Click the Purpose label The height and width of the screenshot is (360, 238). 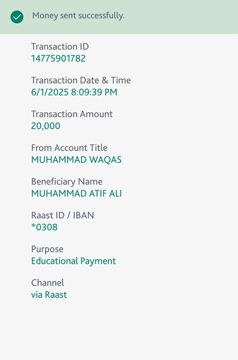click(47, 249)
